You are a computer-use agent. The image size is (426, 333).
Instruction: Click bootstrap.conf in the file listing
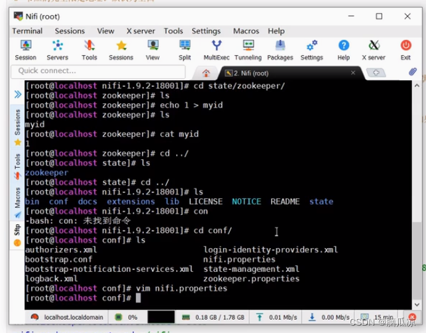[x=59, y=259]
